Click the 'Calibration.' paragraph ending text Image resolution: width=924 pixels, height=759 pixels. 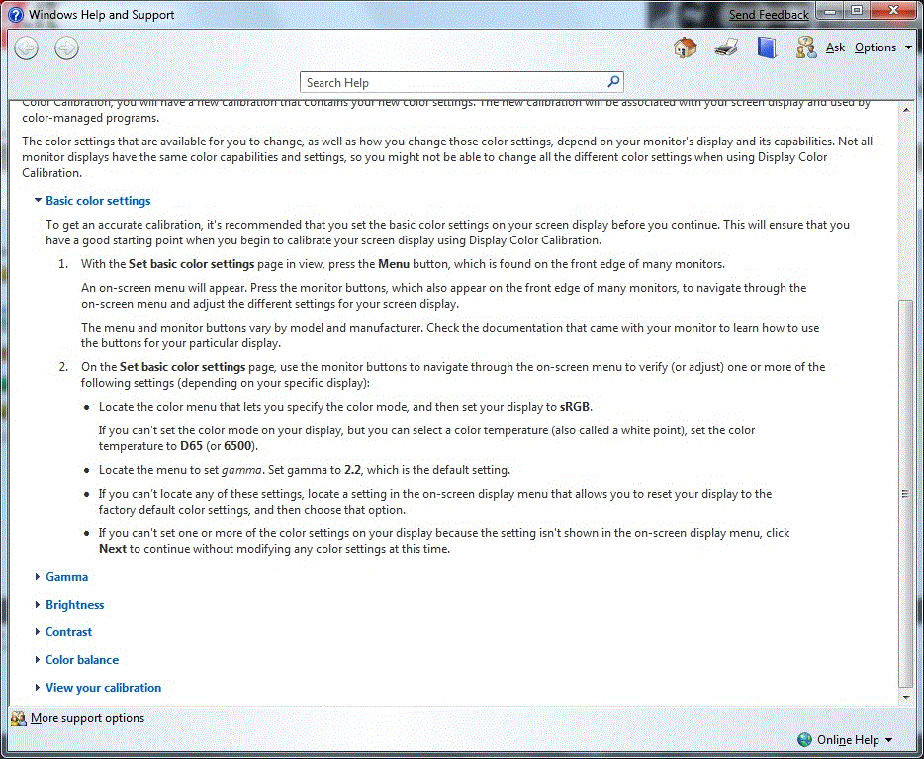click(51, 173)
